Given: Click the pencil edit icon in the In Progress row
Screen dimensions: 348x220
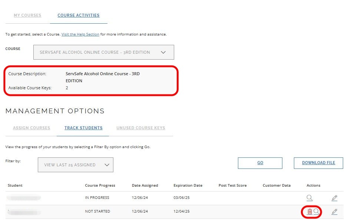Looking at the screenshot, I should [334, 198].
